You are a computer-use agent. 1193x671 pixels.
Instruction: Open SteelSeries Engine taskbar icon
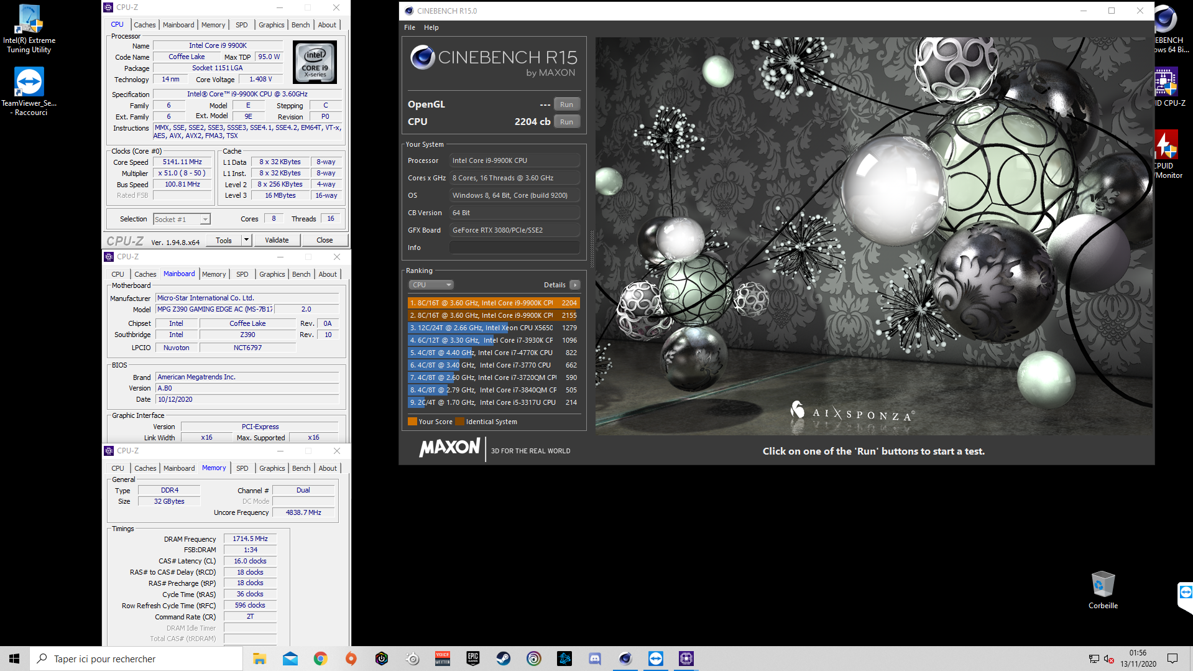pos(412,659)
